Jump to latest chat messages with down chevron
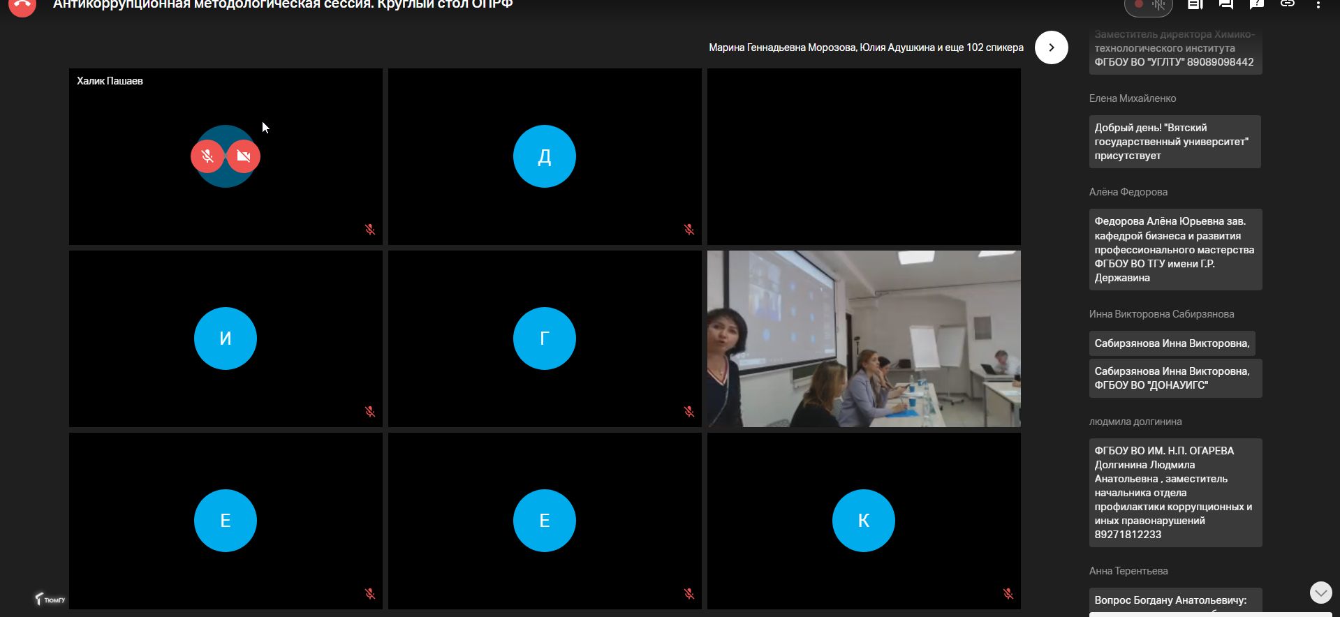This screenshot has width=1340, height=617. pyautogui.click(x=1320, y=593)
